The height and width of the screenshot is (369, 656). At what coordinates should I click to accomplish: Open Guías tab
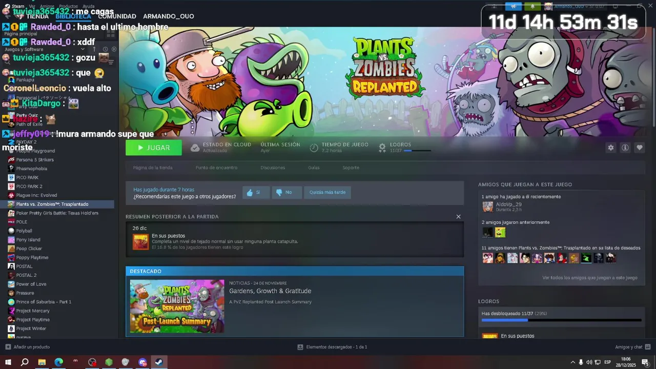314,168
